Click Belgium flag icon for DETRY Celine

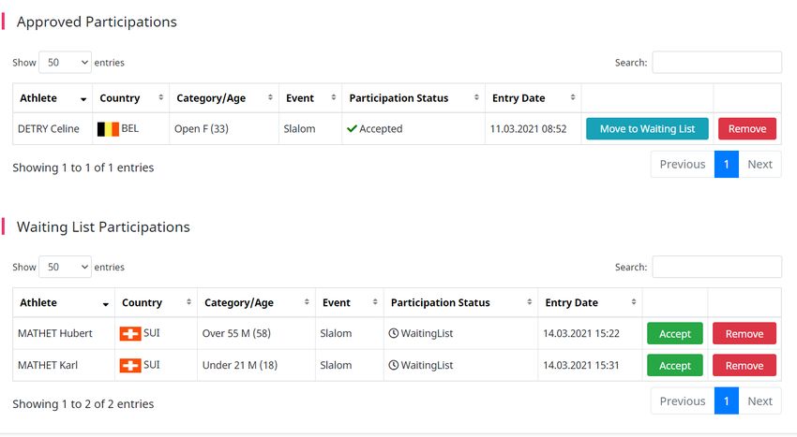coord(108,129)
